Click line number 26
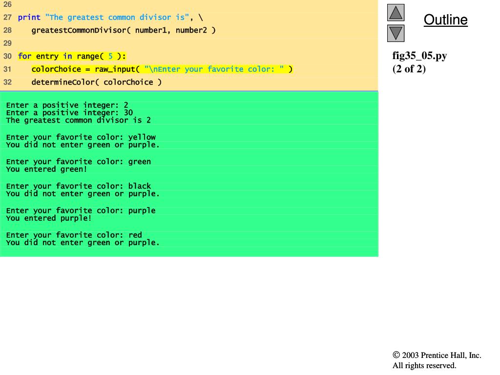Screen dimensions: 500x375 (7, 4)
